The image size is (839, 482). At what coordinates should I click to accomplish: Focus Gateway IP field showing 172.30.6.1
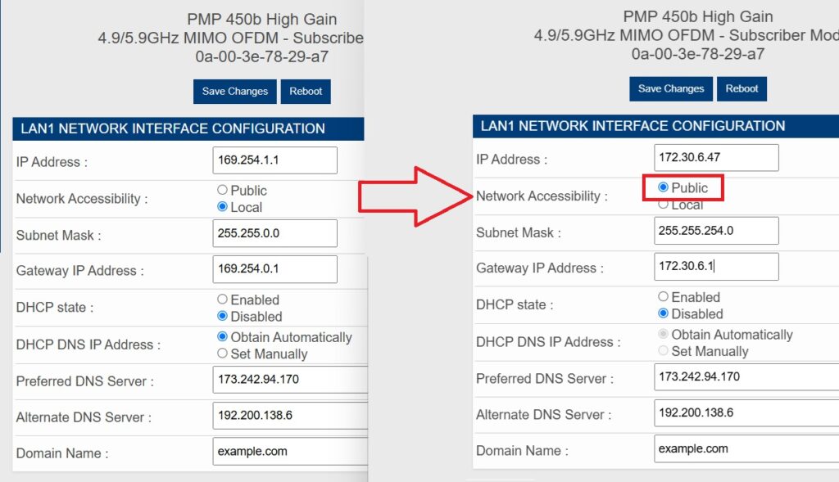tap(717, 267)
